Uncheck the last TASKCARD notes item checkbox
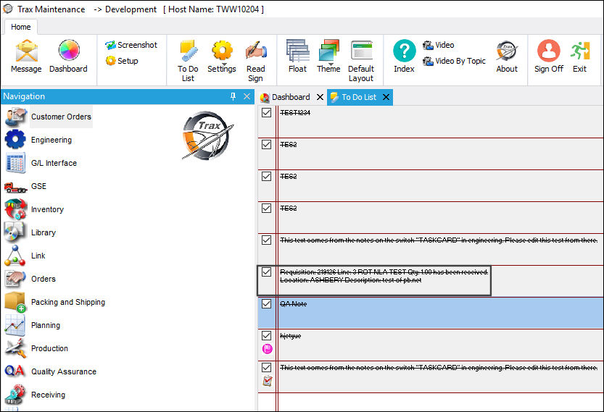The image size is (604, 412). [267, 367]
